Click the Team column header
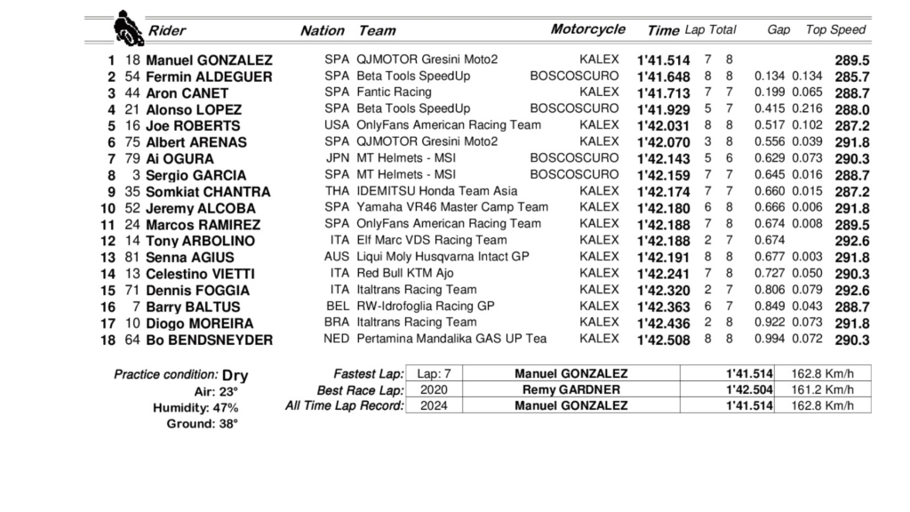910x512 pixels. pyautogui.click(x=377, y=30)
